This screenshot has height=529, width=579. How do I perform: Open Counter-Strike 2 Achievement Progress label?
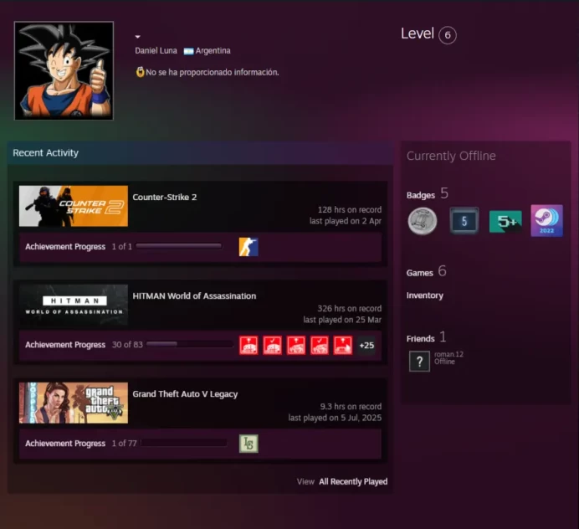65,246
